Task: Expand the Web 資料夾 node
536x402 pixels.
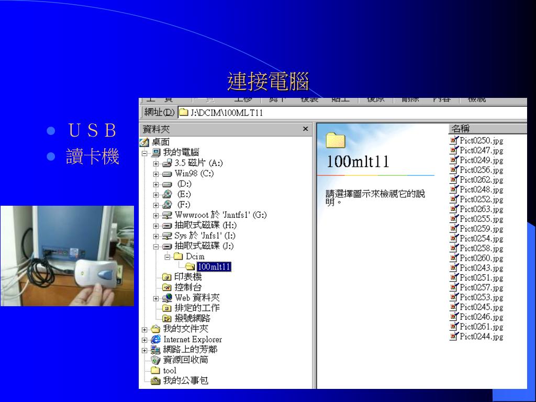Action: (x=156, y=298)
